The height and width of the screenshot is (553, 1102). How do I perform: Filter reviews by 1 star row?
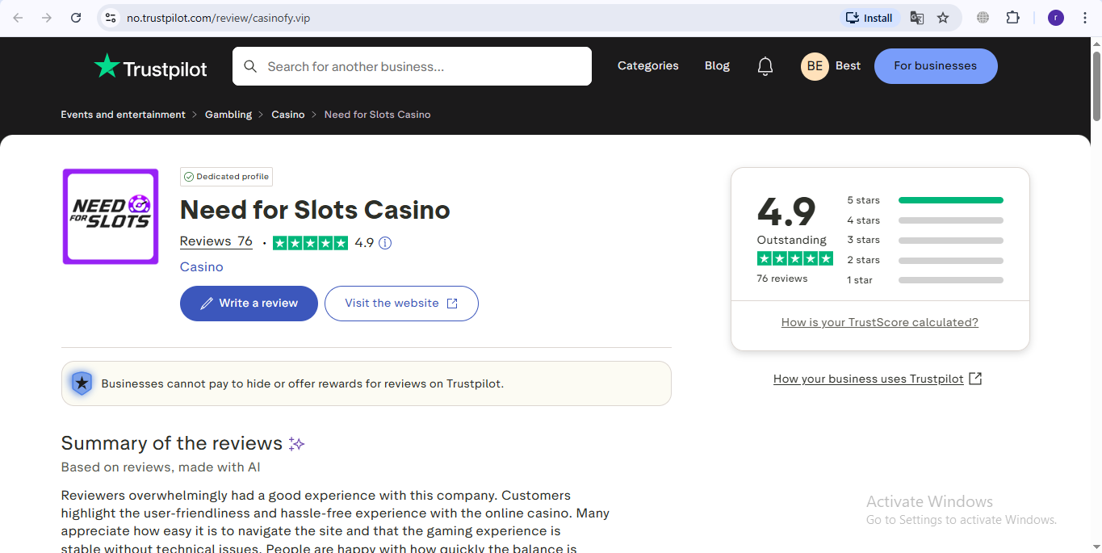click(924, 280)
